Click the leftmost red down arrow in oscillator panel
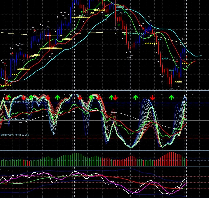The width and height of the screenshot is (209, 198). (x=7, y=98)
